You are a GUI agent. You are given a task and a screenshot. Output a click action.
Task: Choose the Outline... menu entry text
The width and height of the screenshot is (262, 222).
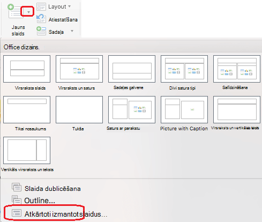coord(40,201)
